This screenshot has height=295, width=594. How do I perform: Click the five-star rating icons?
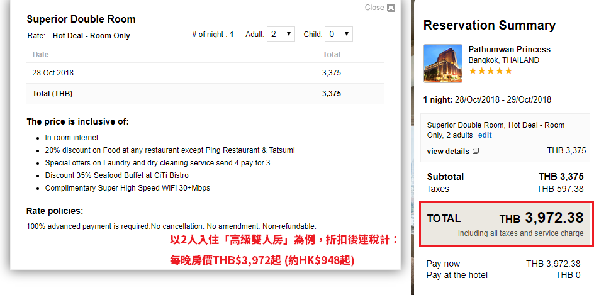tap(491, 71)
